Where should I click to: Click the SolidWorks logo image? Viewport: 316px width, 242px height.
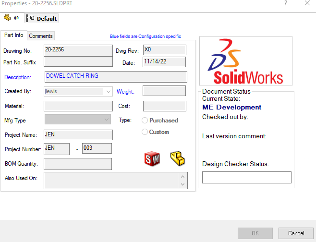(x=246, y=61)
